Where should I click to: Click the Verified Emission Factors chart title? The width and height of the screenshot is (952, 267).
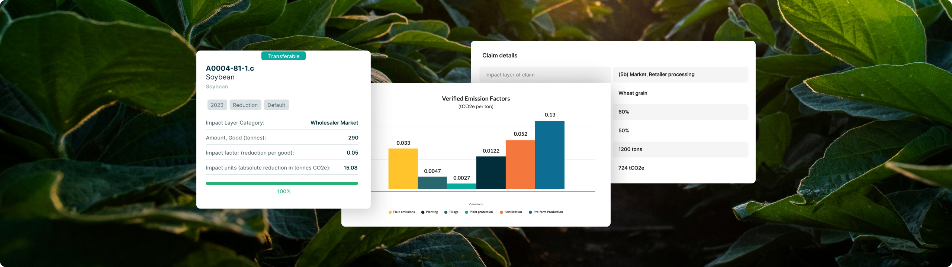point(476,99)
